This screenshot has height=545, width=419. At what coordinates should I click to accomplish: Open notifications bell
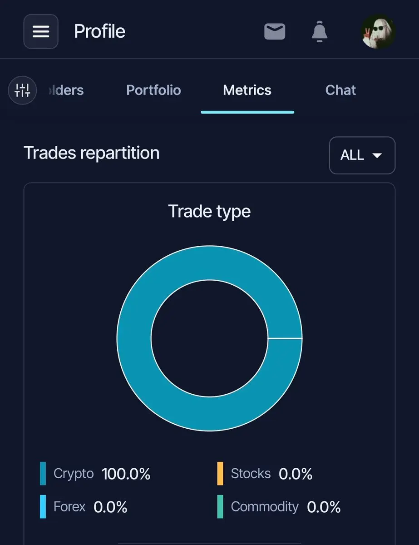tap(320, 32)
